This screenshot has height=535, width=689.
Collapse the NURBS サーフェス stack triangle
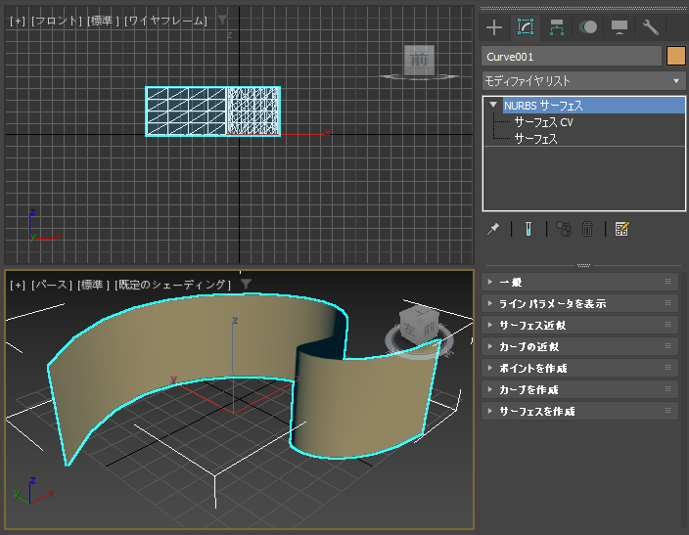pos(493,105)
